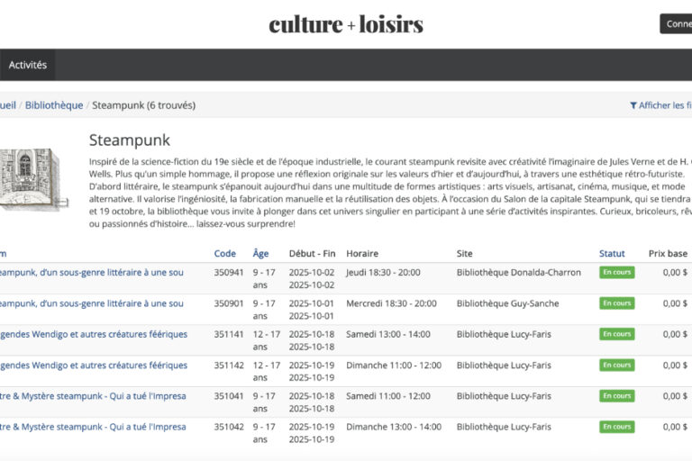Click En cours badge for Donalda-Charron row
The height and width of the screenshot is (461, 692).
point(616,273)
